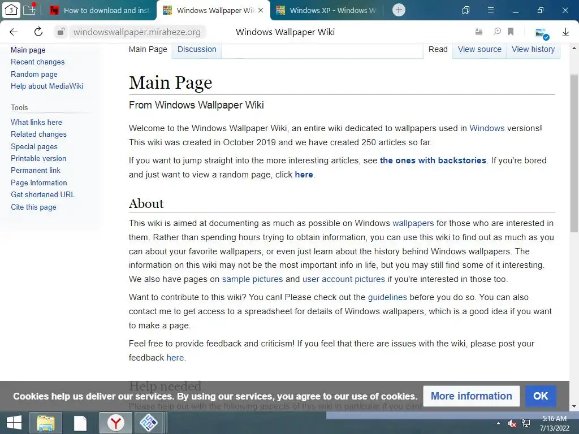Screen dimensions: 579x434
Task: Open the tab counter home icon
Action: click(11, 10)
